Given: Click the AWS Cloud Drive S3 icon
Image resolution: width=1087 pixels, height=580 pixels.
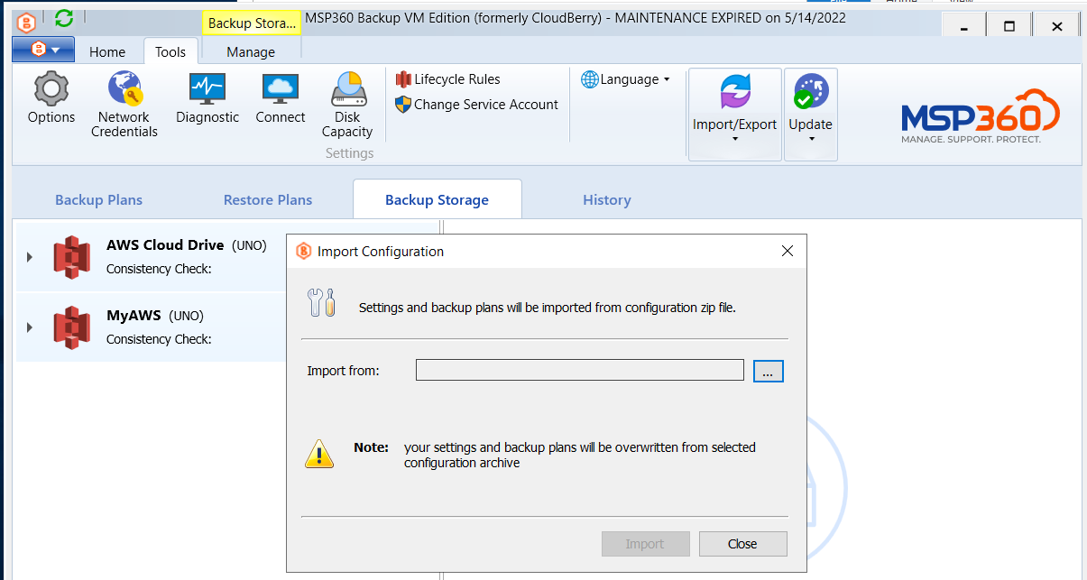Looking at the screenshot, I should 71,257.
